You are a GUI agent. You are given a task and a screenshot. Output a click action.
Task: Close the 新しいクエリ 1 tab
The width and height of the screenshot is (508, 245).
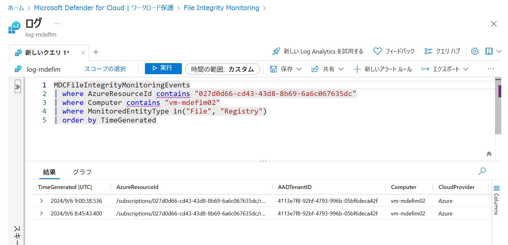click(x=83, y=53)
